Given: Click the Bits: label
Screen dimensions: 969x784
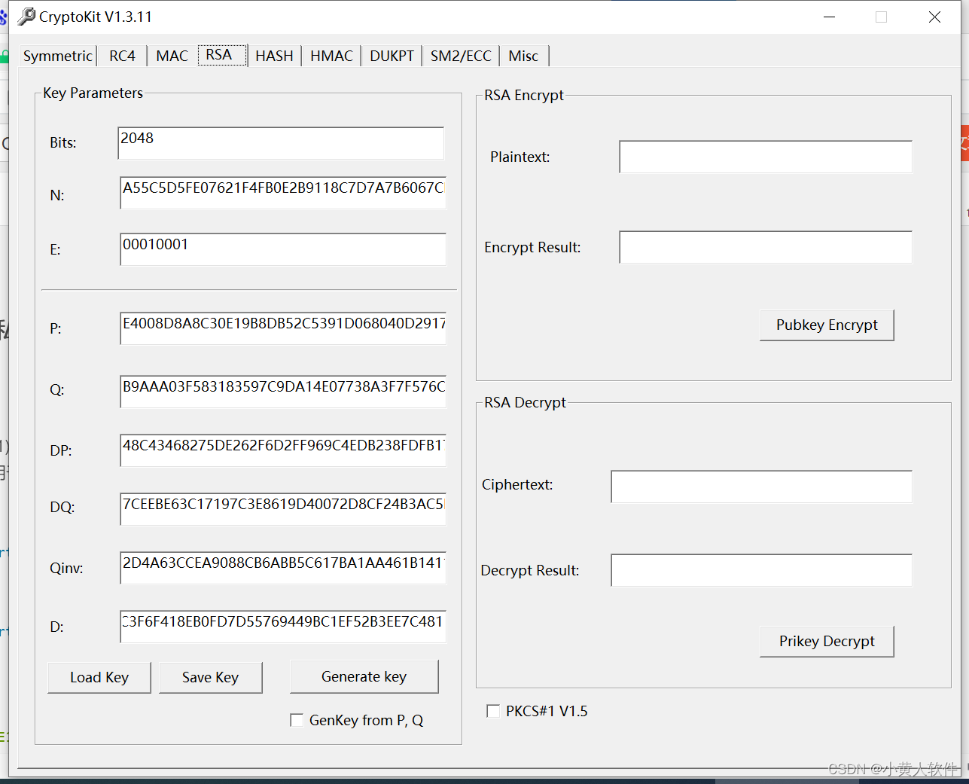Looking at the screenshot, I should click(63, 142).
